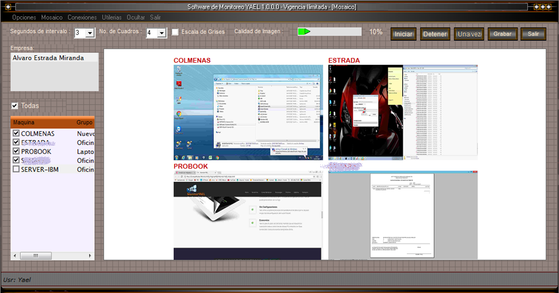Image resolution: width=559 pixels, height=293 pixels.
Task: Click the Grabar button
Action: tap(503, 34)
